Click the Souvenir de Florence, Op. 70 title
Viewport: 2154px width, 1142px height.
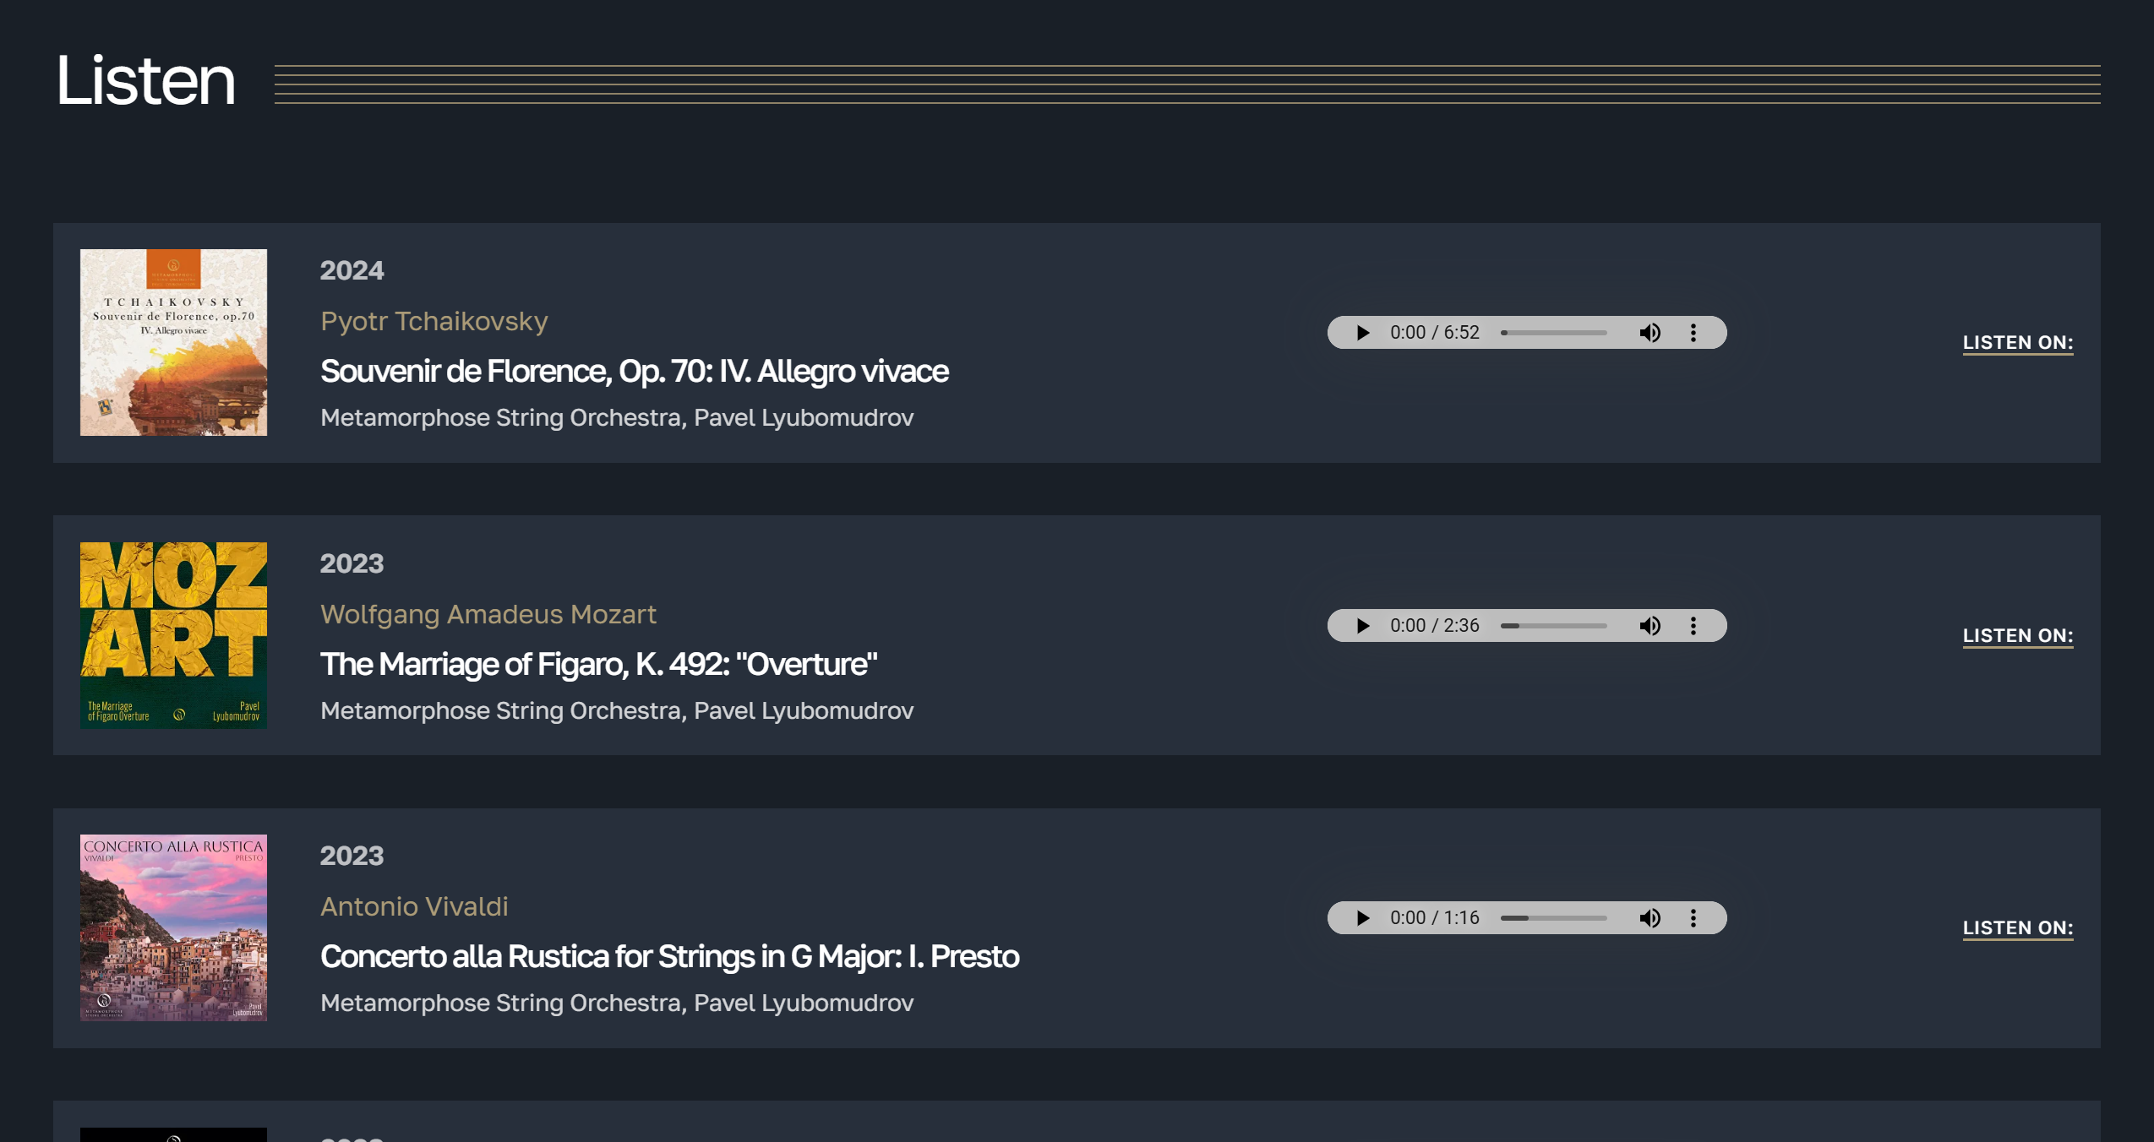[x=634, y=372]
